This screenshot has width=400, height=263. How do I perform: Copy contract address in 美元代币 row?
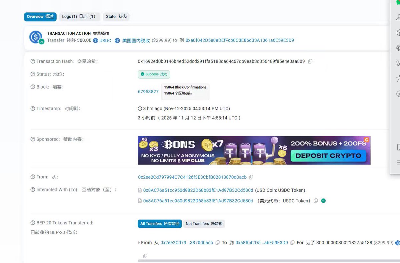click(x=316, y=201)
